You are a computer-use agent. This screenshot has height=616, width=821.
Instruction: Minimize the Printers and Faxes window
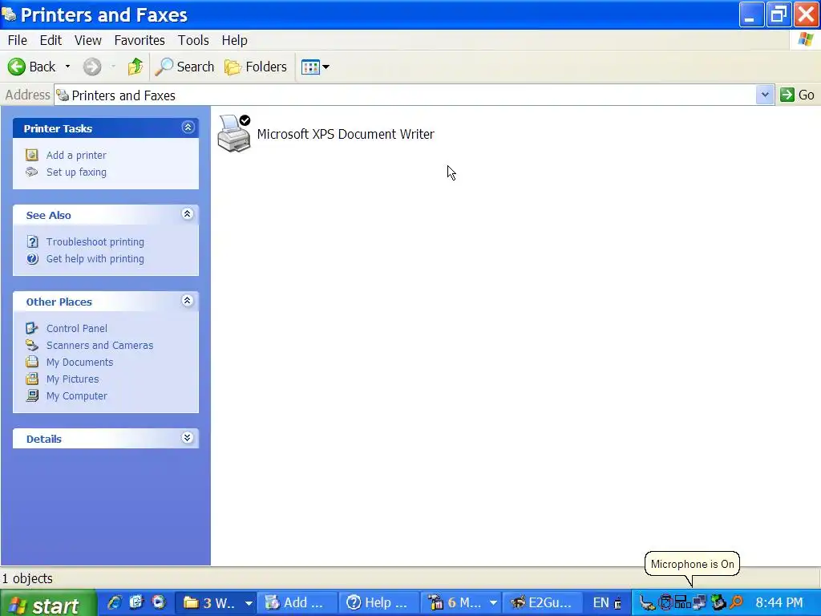point(751,14)
